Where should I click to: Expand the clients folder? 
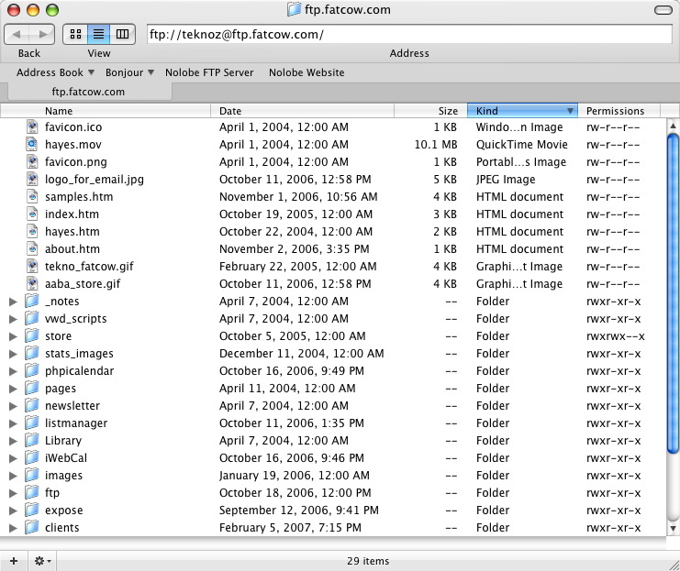click(13, 528)
